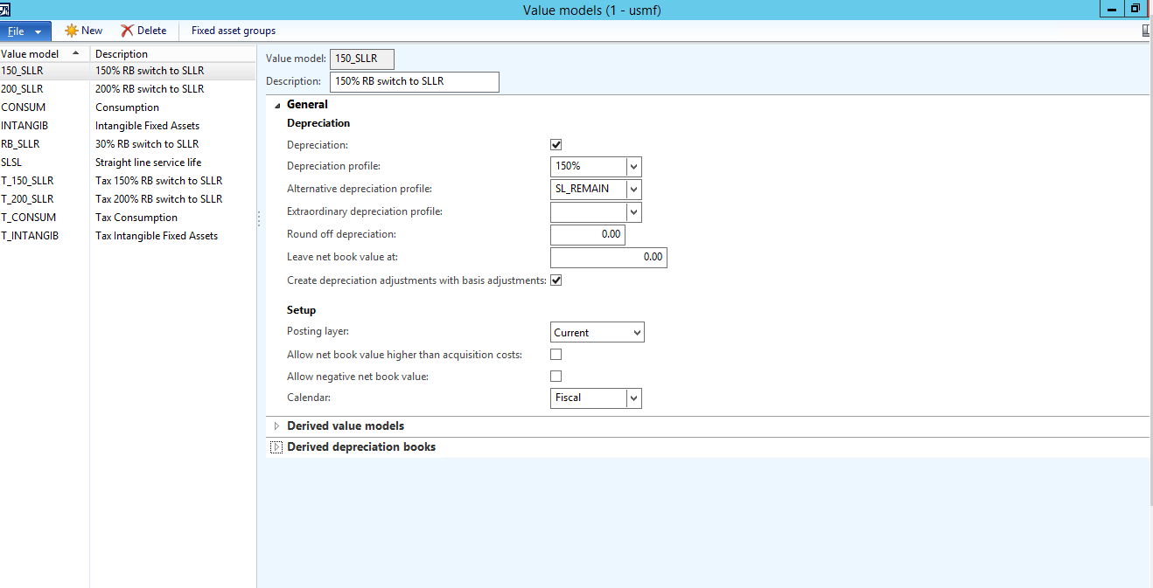This screenshot has height=588, width=1153.
Task: Click description '200% RB switch to SLLR'
Action: [150, 89]
